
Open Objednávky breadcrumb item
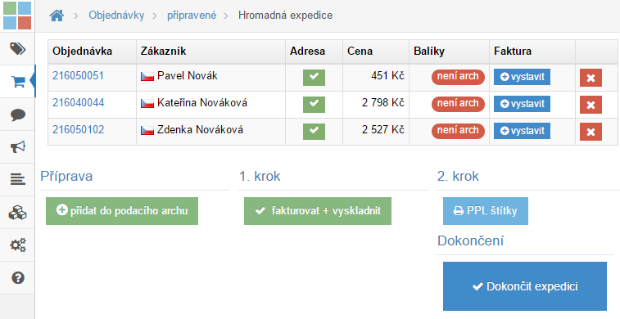(116, 16)
